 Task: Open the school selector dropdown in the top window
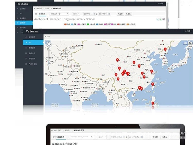tap(59, 14)
